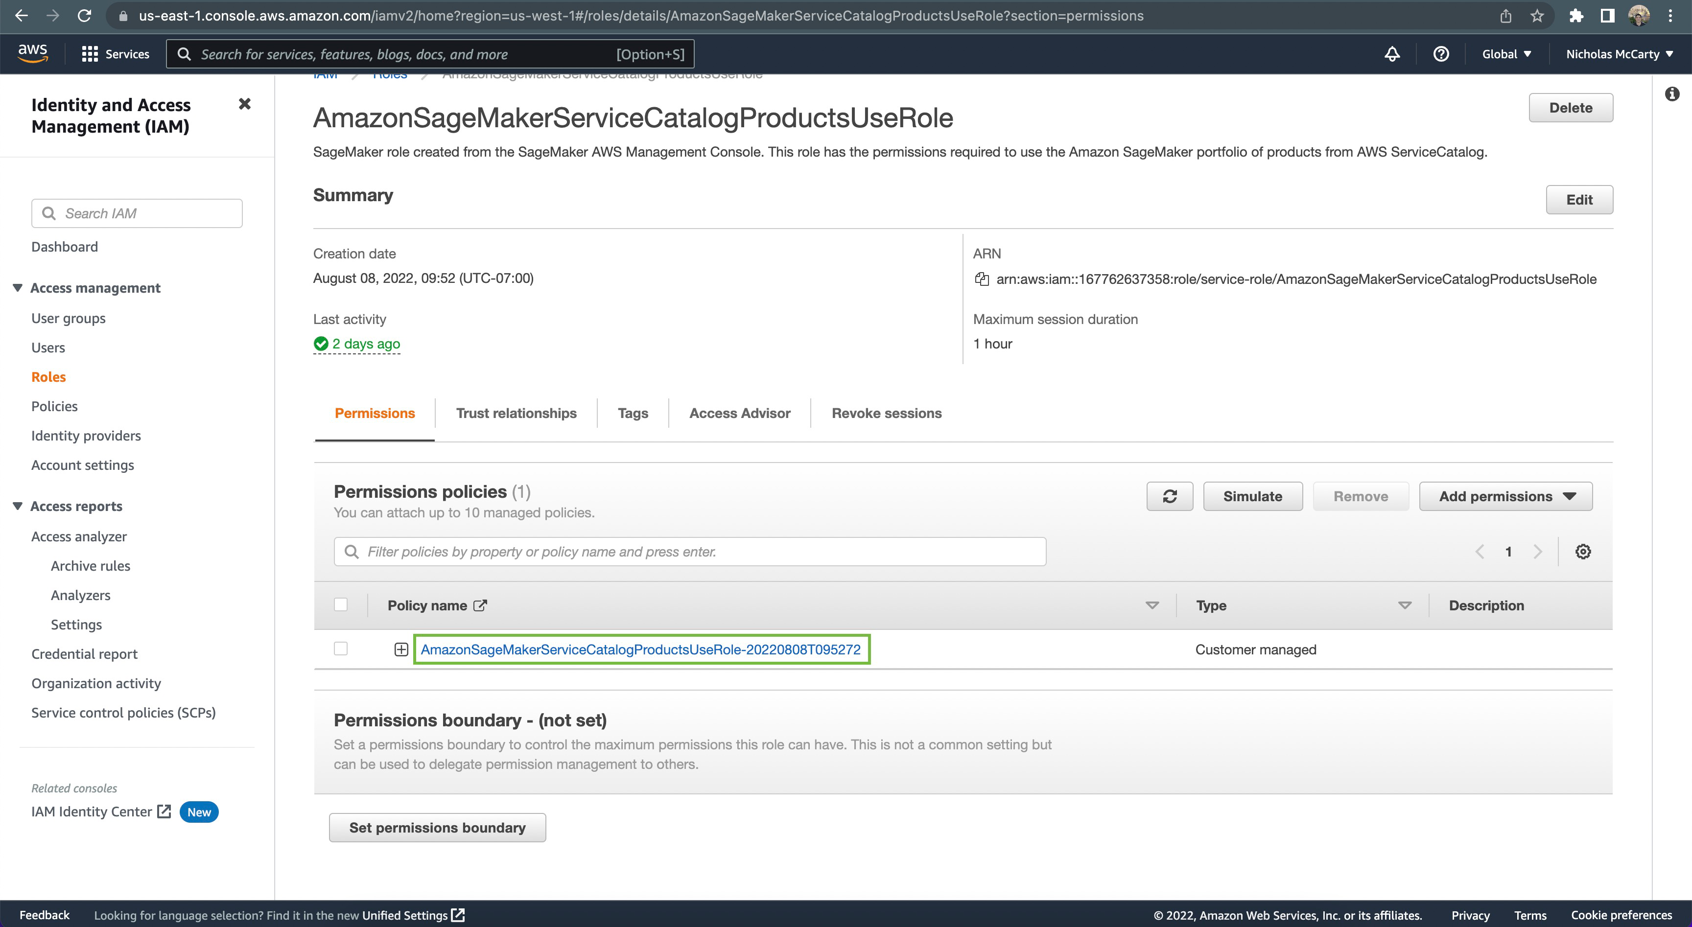1692x927 pixels.
Task: Open table preferences gear icon
Action: point(1583,552)
